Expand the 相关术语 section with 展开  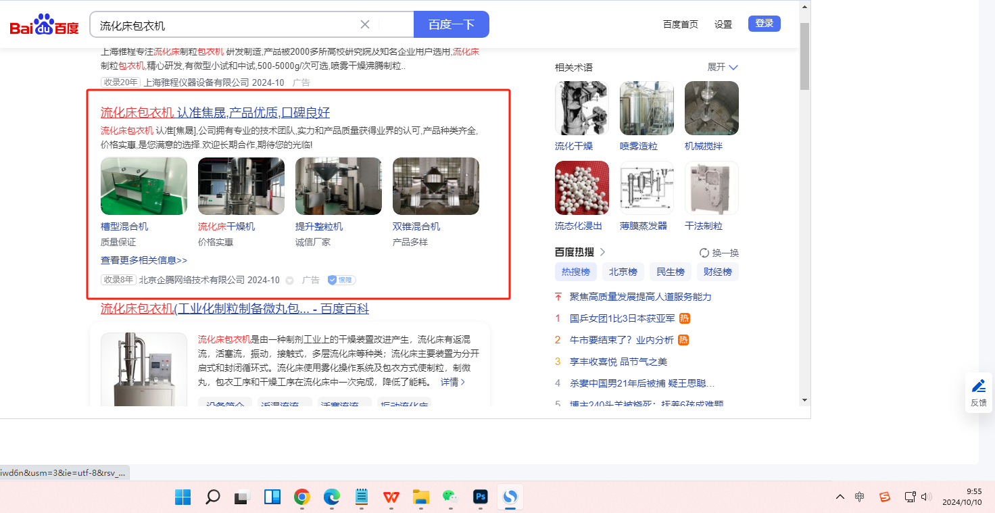tap(723, 67)
